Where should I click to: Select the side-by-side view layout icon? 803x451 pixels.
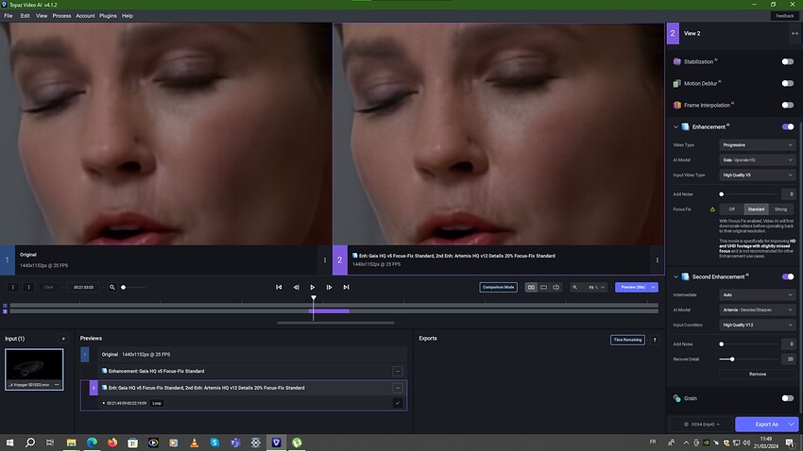click(531, 287)
